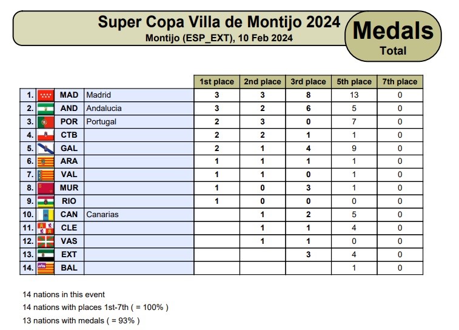The width and height of the screenshot is (459, 330).
Task: Click the Andalucia flag icon
Action: [x=46, y=109]
